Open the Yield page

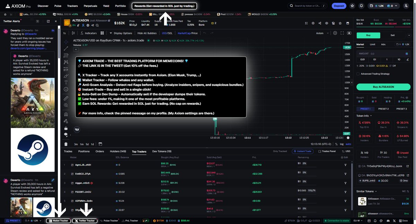[106, 6]
